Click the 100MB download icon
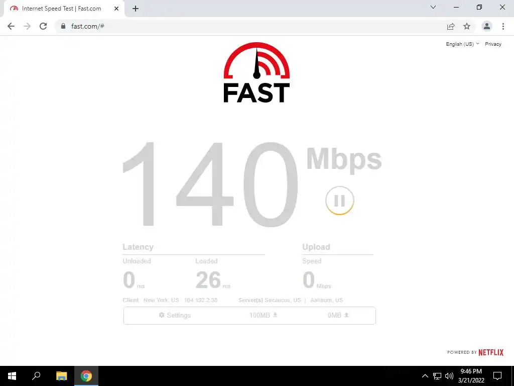 (x=276, y=315)
